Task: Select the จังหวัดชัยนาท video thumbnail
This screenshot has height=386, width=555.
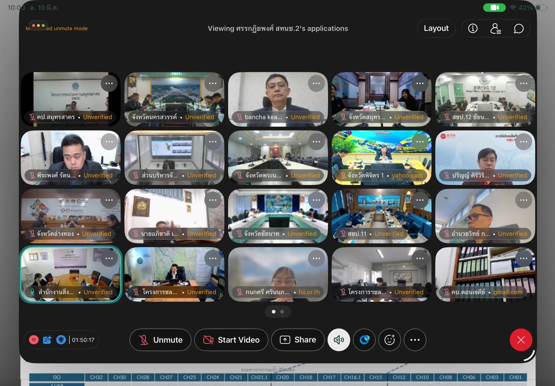Action: tap(278, 213)
